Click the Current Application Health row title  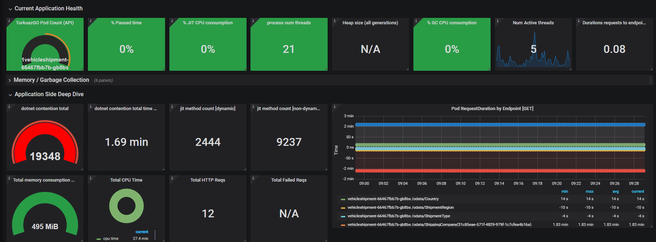click(x=49, y=8)
